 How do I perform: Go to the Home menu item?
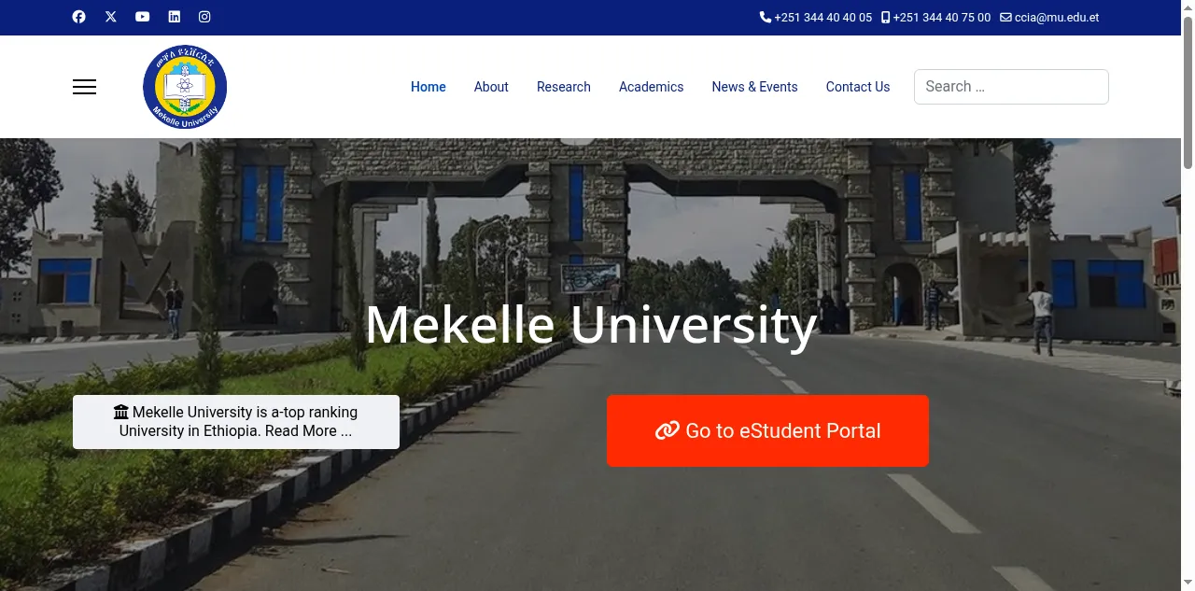click(x=429, y=87)
